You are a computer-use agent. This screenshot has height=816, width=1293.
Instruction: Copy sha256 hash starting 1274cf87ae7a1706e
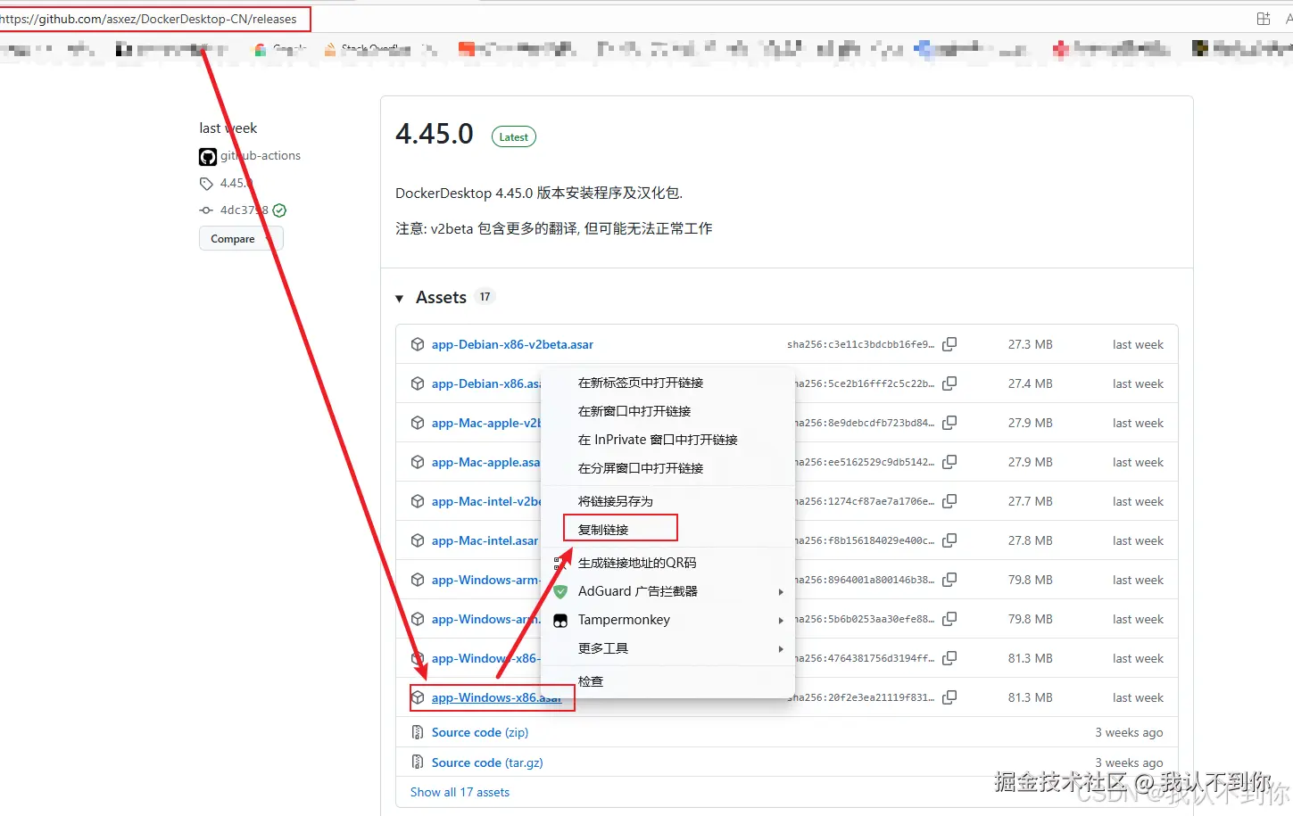(949, 501)
